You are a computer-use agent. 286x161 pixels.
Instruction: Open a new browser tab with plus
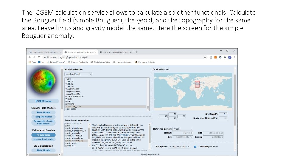point(136,52)
